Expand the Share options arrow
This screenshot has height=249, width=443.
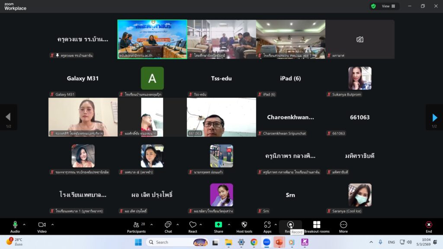tap(229, 224)
